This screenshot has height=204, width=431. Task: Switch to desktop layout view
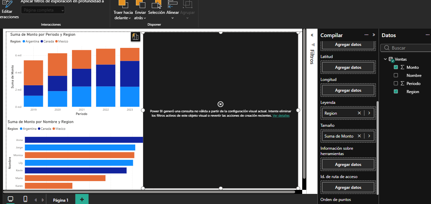(x=10, y=199)
